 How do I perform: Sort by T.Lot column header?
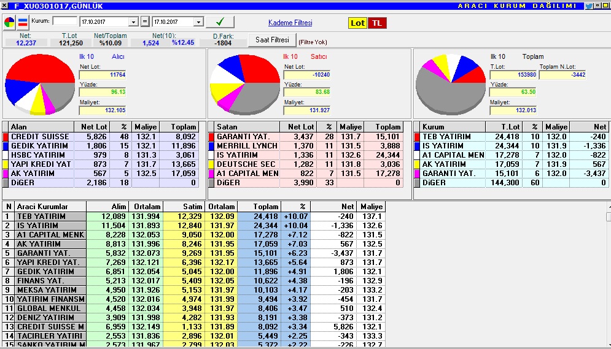(504, 127)
